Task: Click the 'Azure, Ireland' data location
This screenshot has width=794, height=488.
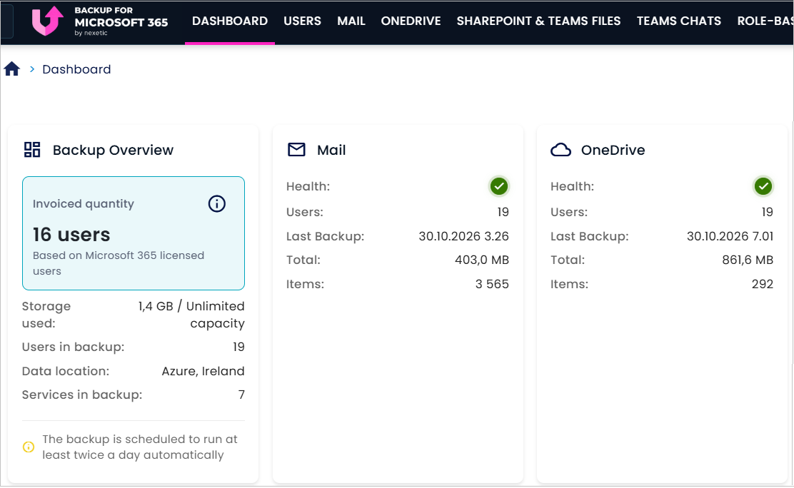Action: pos(203,371)
